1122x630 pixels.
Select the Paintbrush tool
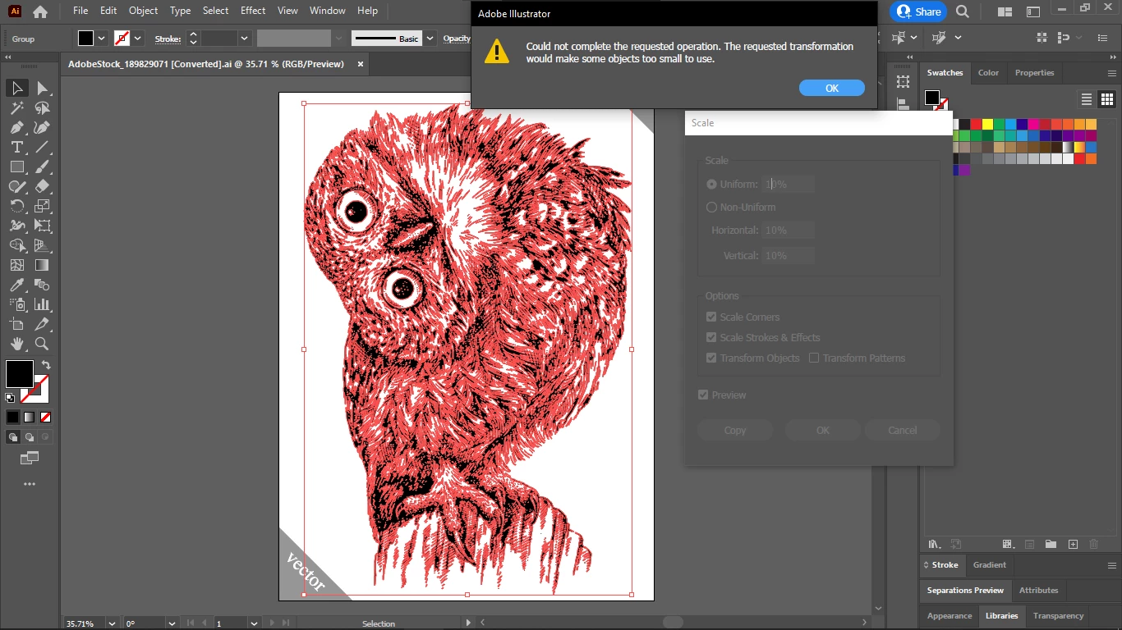point(42,167)
